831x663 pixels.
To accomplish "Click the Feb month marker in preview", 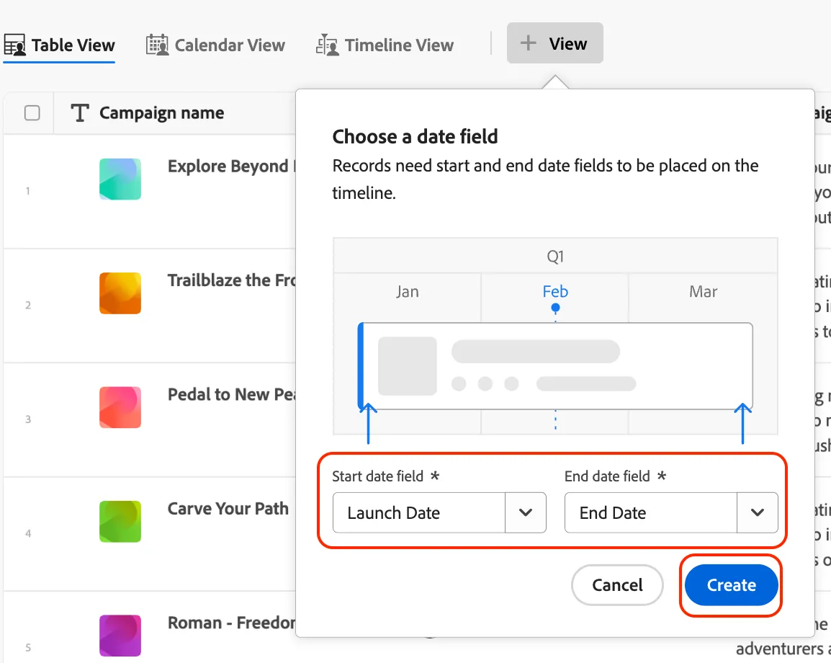I will 555,308.
